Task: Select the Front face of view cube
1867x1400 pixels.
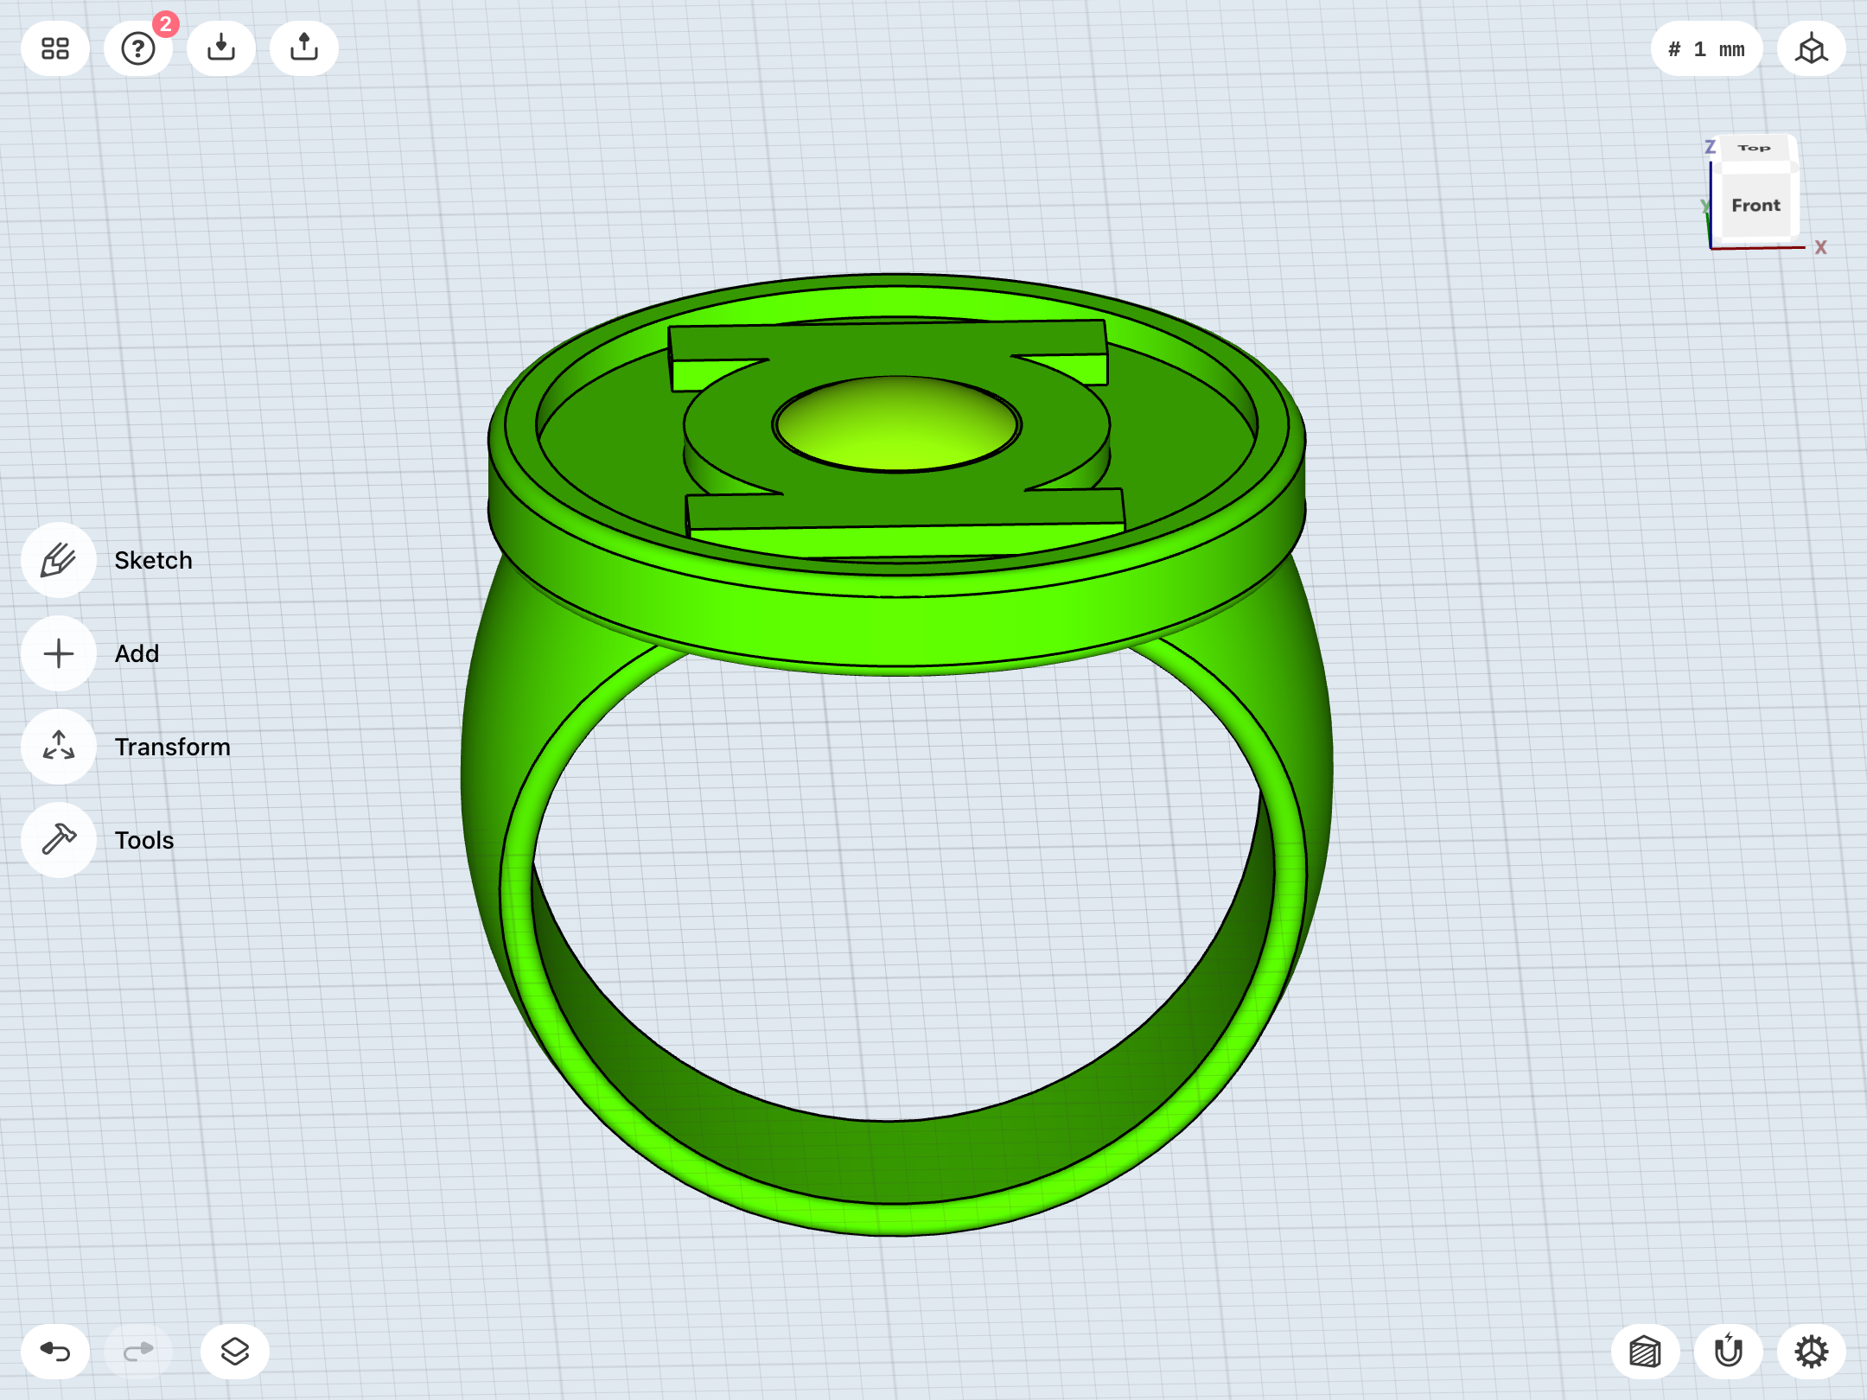Action: pyautogui.click(x=1755, y=205)
